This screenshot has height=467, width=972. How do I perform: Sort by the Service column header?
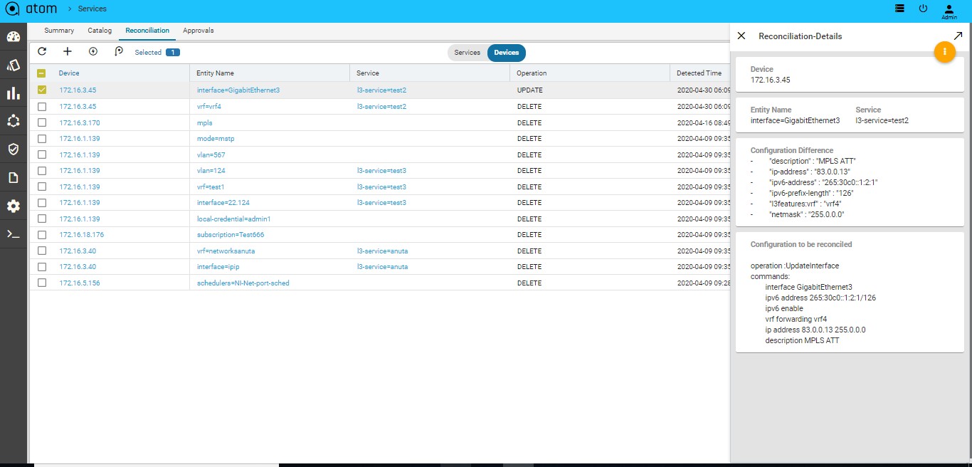coord(368,73)
